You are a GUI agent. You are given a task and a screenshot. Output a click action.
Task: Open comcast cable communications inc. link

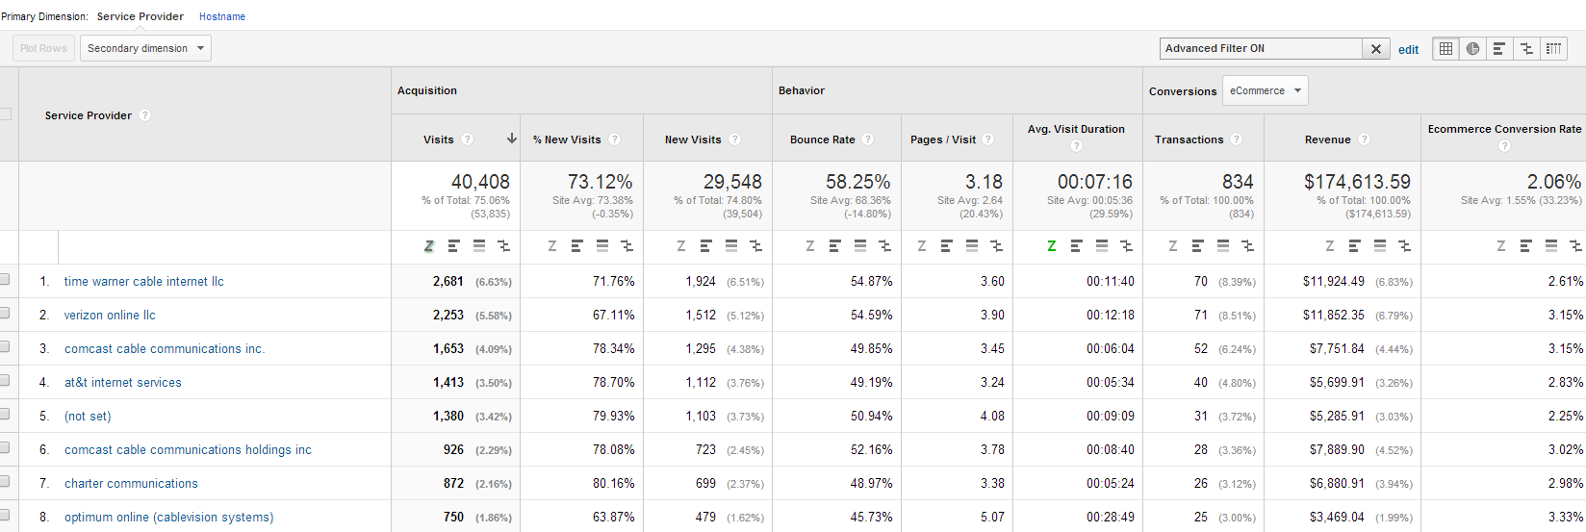click(165, 349)
